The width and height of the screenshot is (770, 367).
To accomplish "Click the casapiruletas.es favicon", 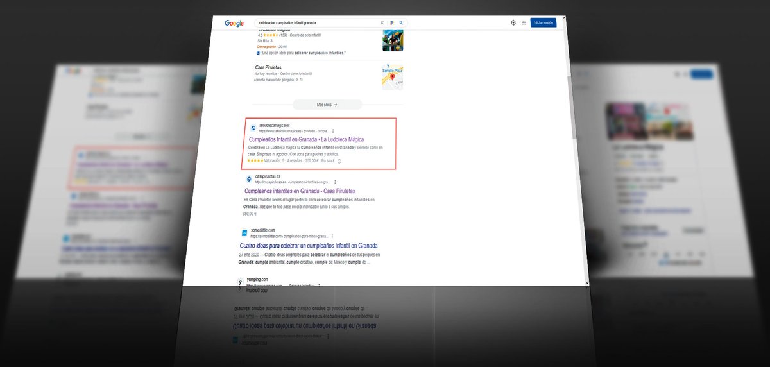I will click(249, 179).
